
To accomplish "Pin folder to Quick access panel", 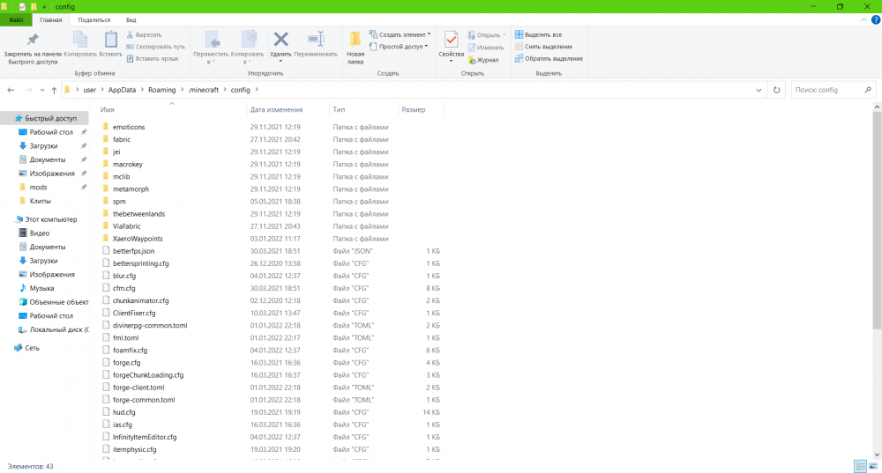I will pyautogui.click(x=33, y=48).
